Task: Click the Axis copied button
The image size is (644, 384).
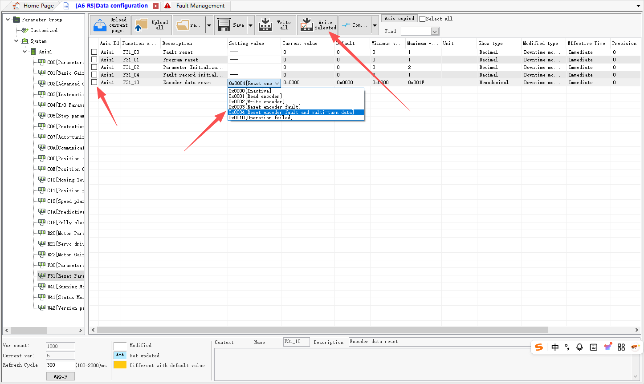Action: (x=399, y=19)
